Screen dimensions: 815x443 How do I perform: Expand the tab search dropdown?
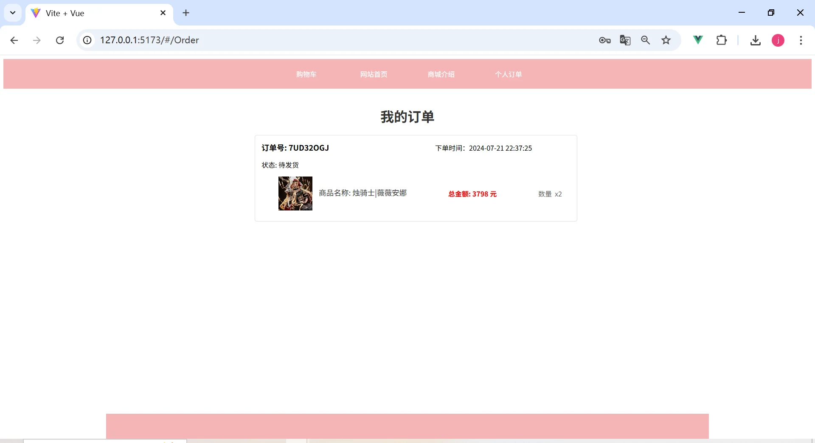[x=13, y=13]
